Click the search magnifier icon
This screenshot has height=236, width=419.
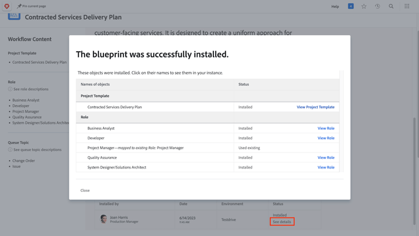point(391,6)
